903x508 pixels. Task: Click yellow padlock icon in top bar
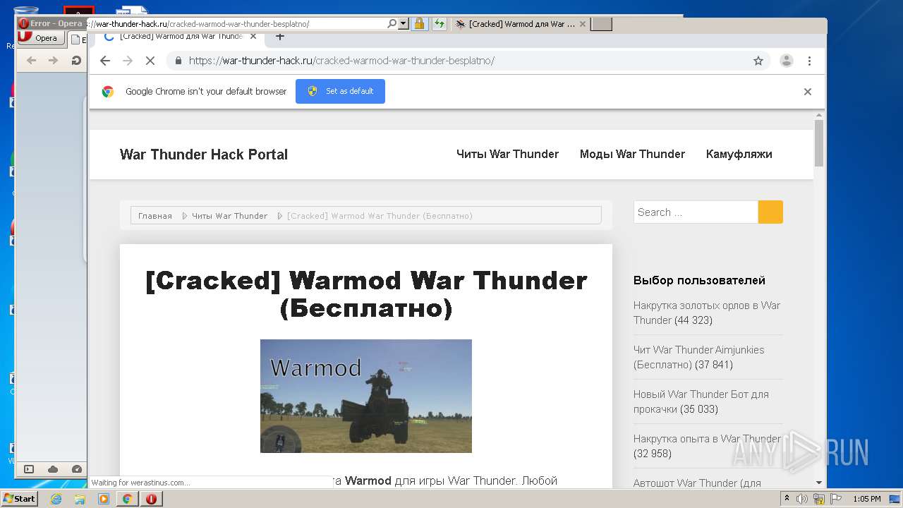[x=419, y=24]
